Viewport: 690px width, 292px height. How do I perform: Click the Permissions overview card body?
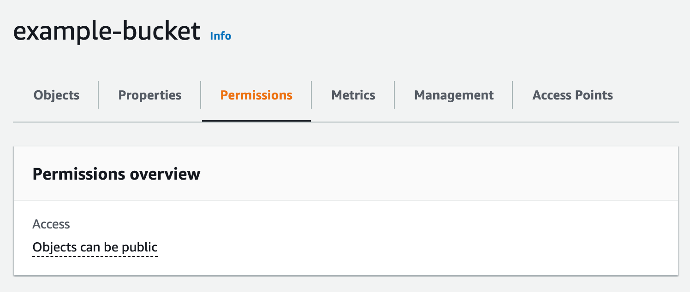point(345,236)
